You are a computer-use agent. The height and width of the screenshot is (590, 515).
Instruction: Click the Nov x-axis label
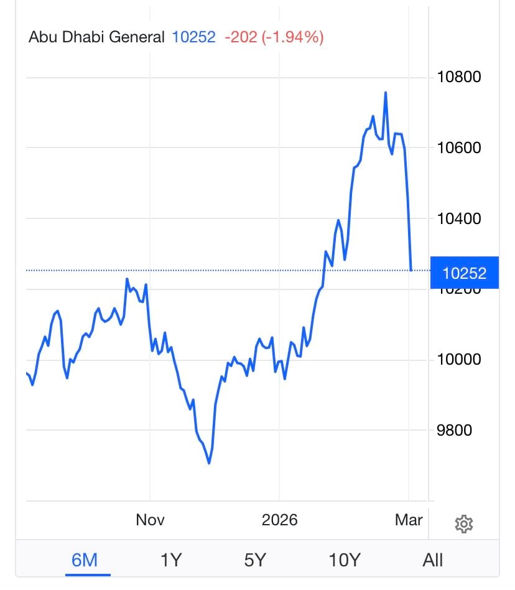pos(150,520)
